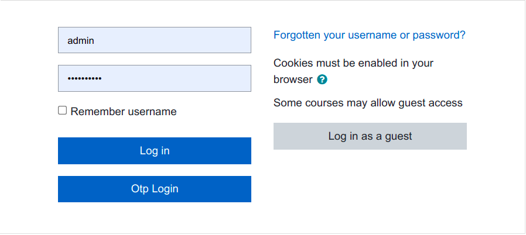The height and width of the screenshot is (235, 526).
Task: Click the "Remember username" label text
Action: [123, 112]
